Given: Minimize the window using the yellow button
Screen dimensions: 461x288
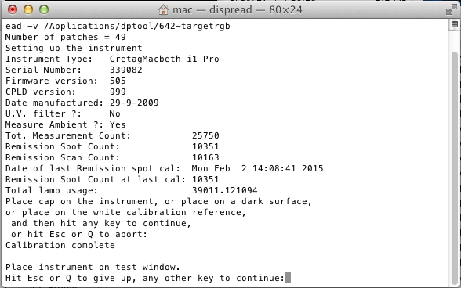Looking at the screenshot, I should pyautogui.click(x=28, y=9).
